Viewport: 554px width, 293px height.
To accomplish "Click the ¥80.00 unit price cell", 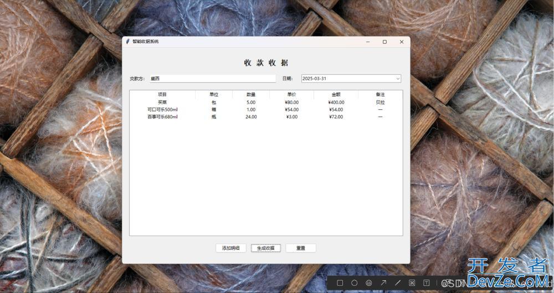I will coord(292,102).
